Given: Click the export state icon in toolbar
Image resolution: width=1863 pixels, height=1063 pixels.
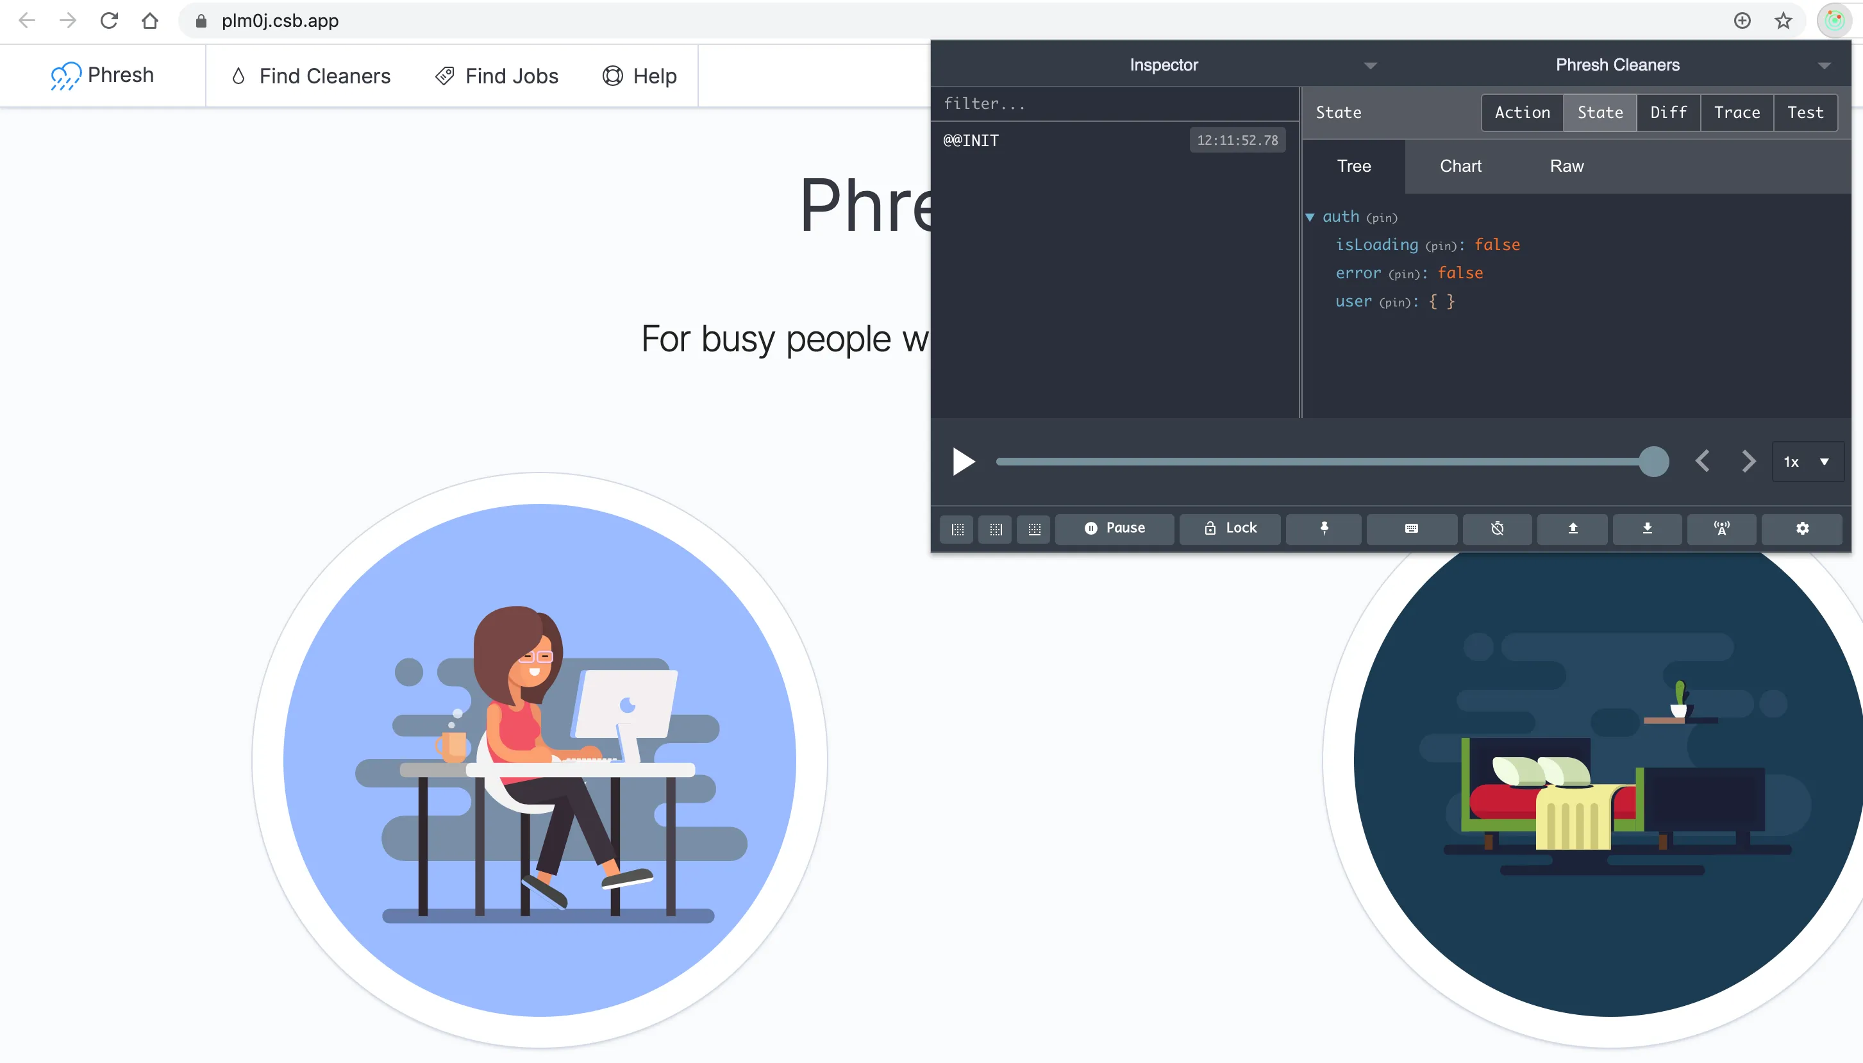Looking at the screenshot, I should (1650, 527).
